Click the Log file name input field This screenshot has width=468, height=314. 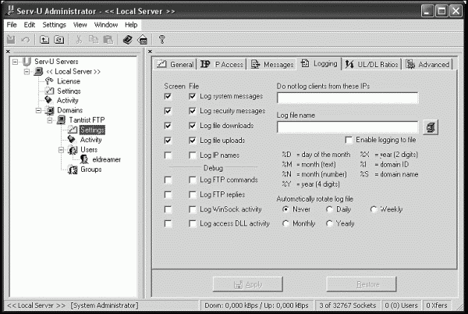click(x=348, y=127)
